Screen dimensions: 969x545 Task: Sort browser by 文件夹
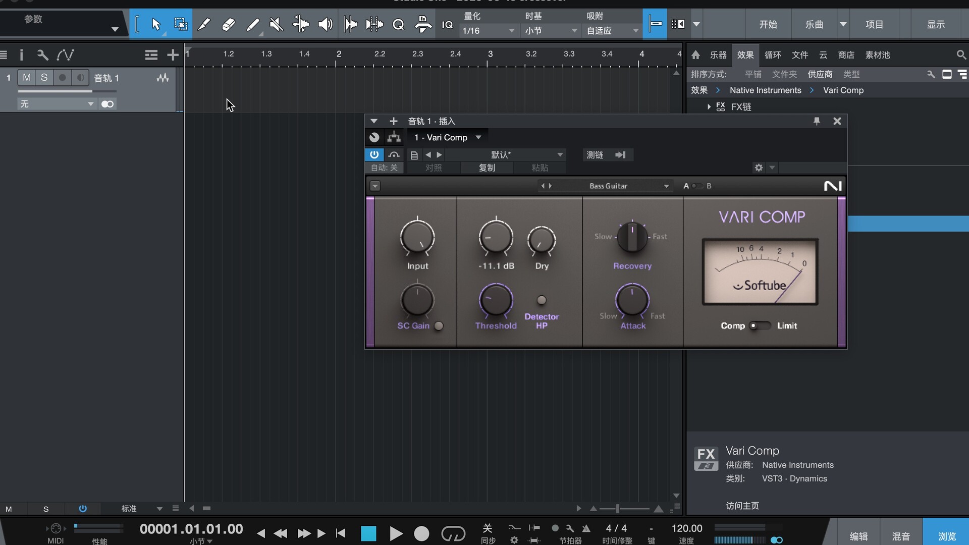(784, 74)
